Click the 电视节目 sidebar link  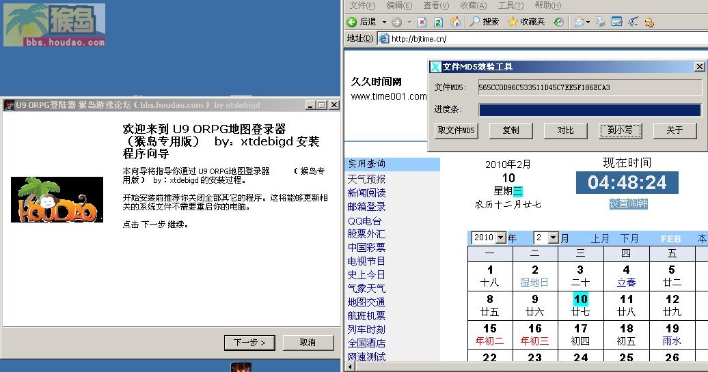tap(366, 261)
